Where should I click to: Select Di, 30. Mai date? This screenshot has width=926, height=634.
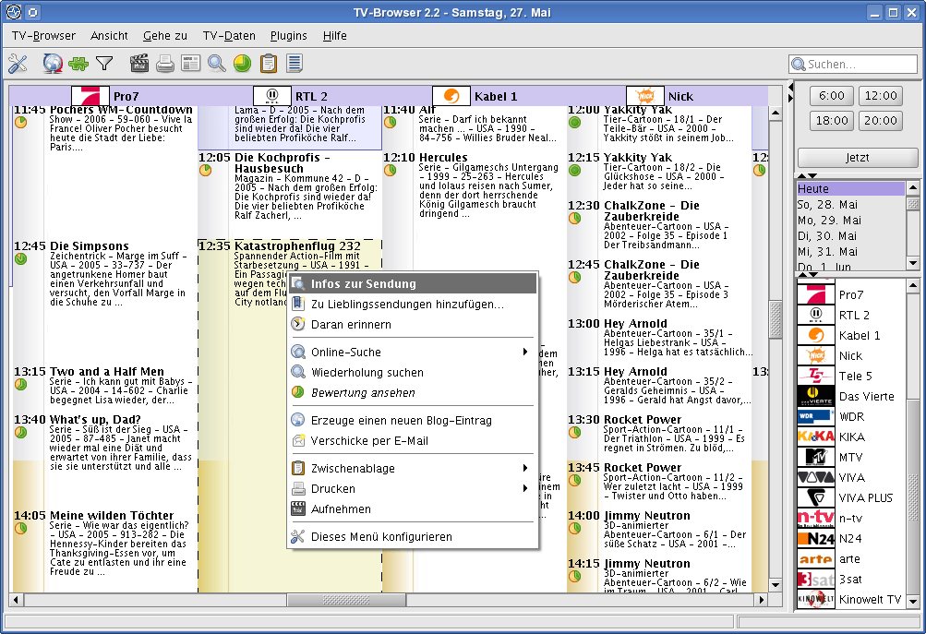click(850, 235)
